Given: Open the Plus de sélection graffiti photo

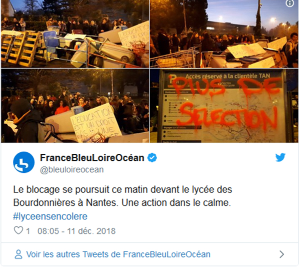Looking at the screenshot, I should pyautogui.click(x=224, y=106).
